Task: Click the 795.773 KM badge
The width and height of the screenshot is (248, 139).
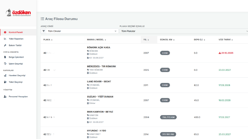Action: [168, 117]
